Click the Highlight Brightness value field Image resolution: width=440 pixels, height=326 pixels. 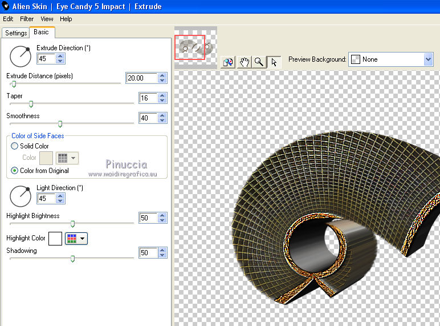tap(148, 218)
